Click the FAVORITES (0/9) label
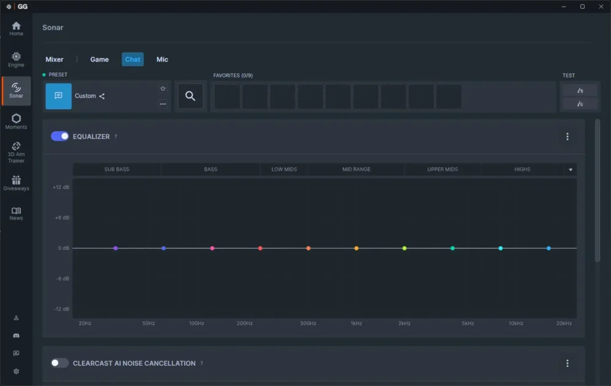The width and height of the screenshot is (611, 386). (x=233, y=76)
